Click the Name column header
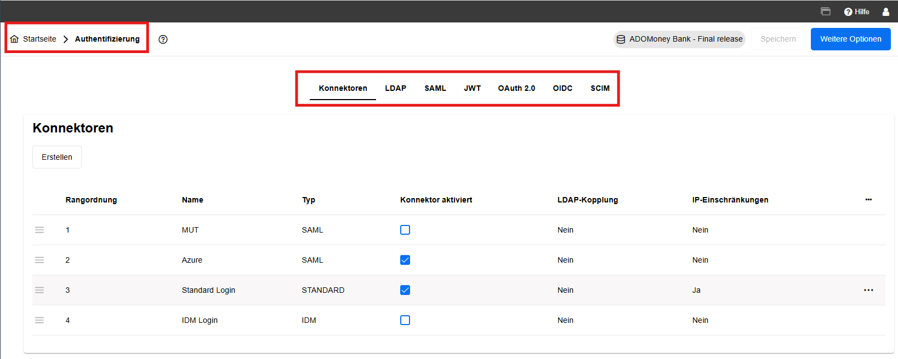This screenshot has width=898, height=359. [x=192, y=200]
